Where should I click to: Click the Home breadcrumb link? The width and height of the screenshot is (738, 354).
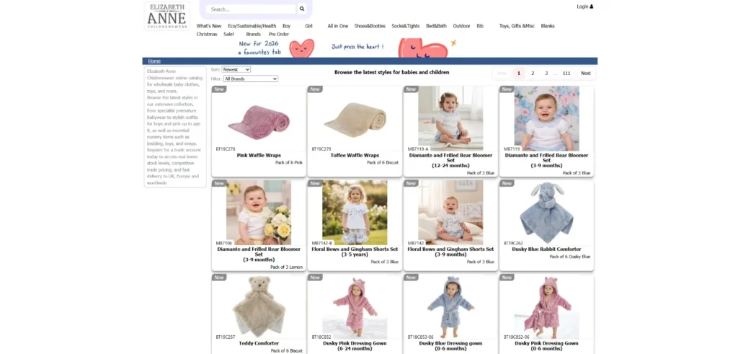[154, 61]
